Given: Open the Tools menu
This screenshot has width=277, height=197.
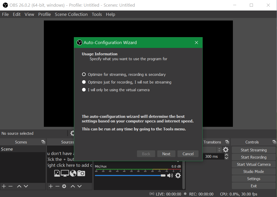Looking at the screenshot, I should [97, 14].
